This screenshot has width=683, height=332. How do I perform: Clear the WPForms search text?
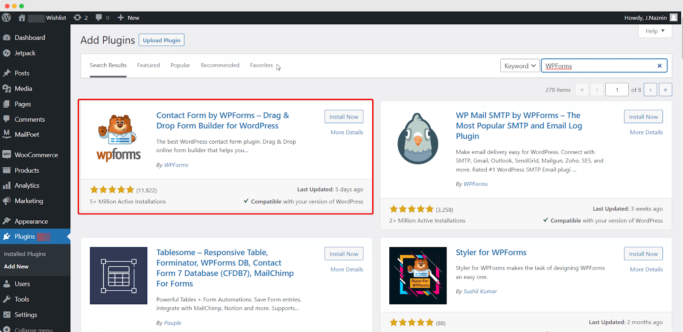click(x=660, y=66)
